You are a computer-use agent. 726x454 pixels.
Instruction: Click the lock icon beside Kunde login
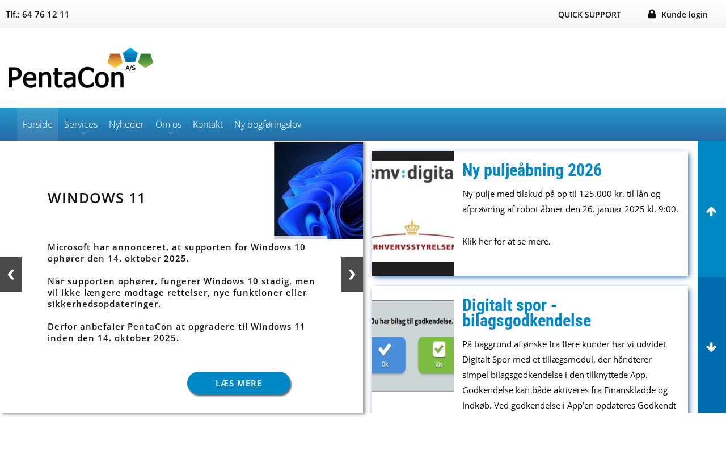pos(652,14)
